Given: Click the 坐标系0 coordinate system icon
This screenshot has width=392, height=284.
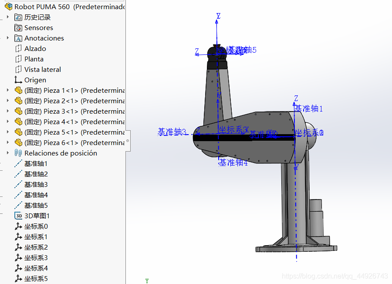Looking at the screenshot, I should point(18,226).
